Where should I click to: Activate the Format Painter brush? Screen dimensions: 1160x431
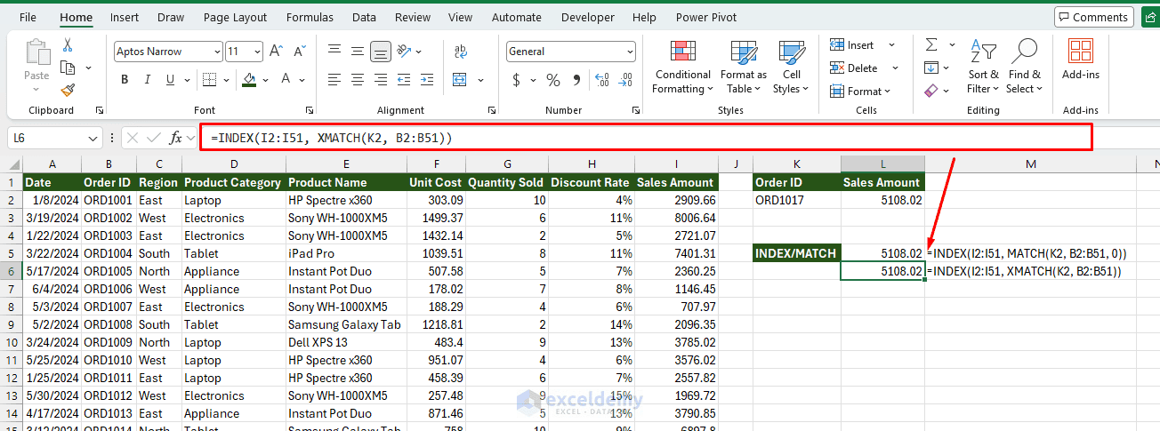pyautogui.click(x=68, y=90)
